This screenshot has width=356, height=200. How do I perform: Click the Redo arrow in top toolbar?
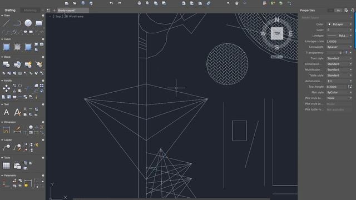coord(120,3)
